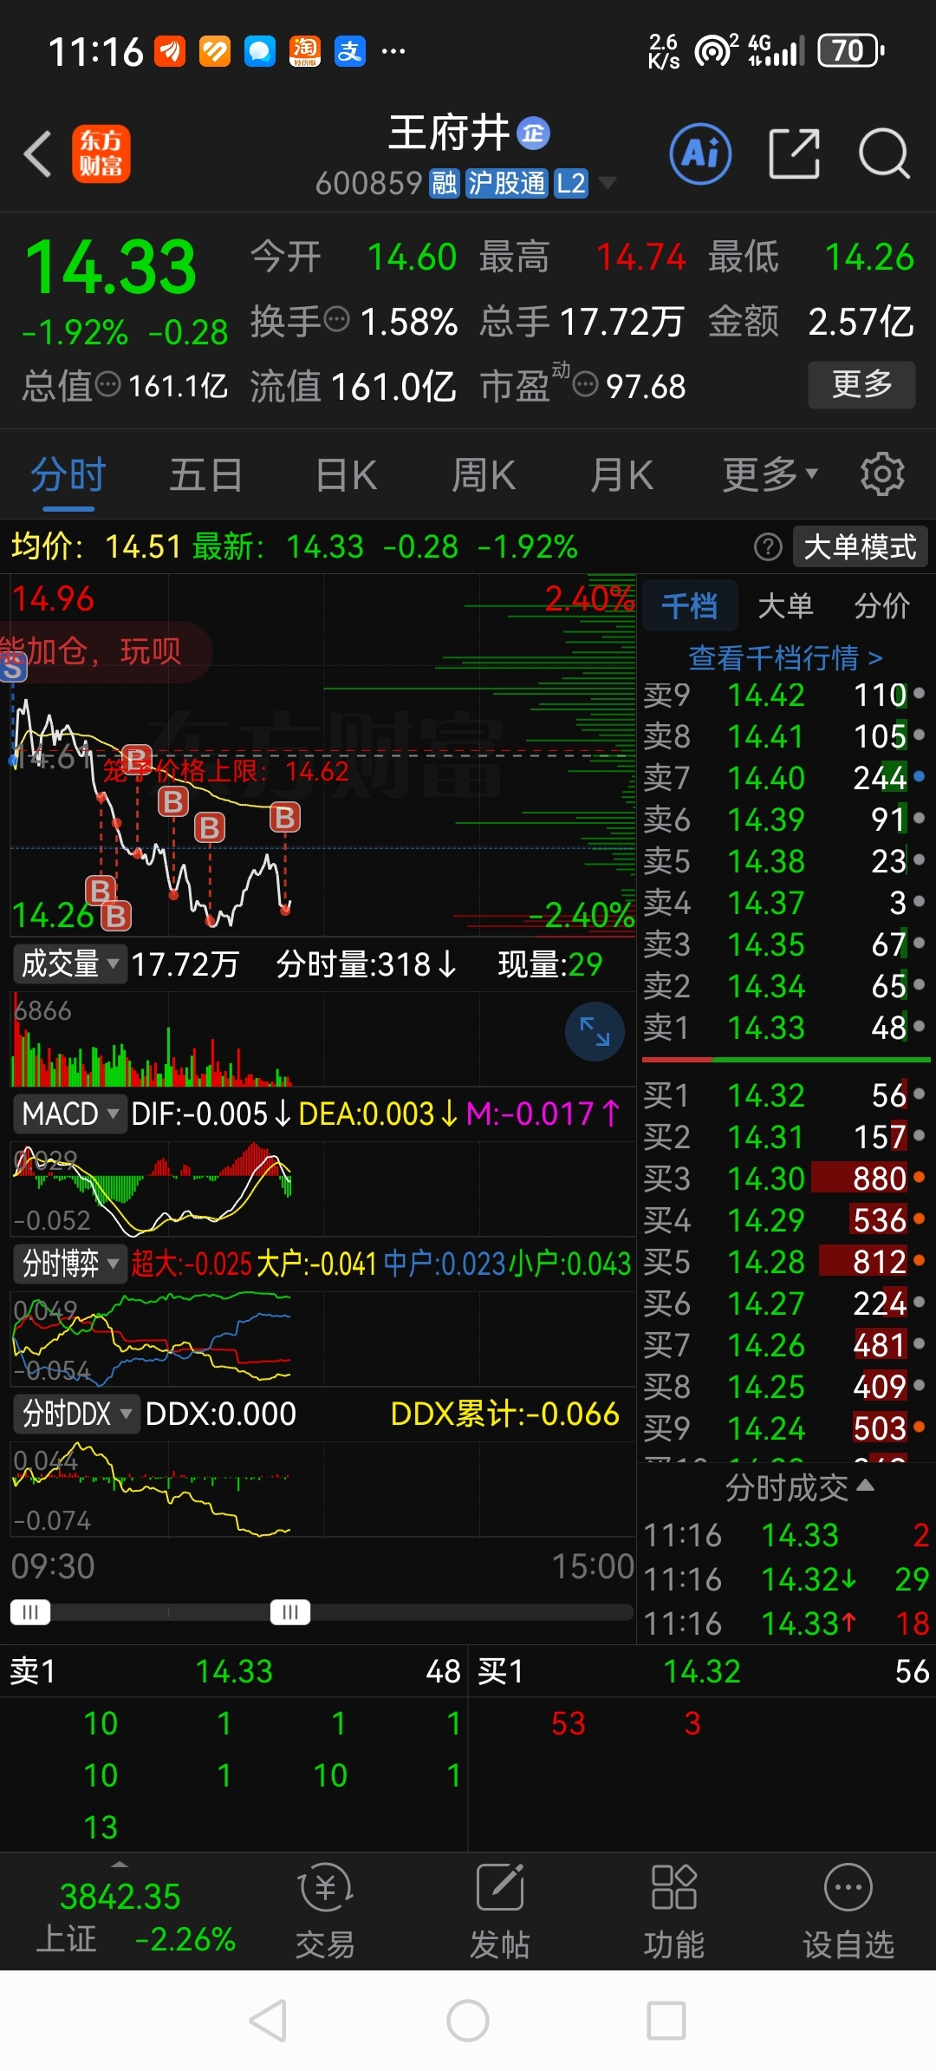The height and width of the screenshot is (2071, 936).
Task: Go back with the left arrow
Action: 38,154
